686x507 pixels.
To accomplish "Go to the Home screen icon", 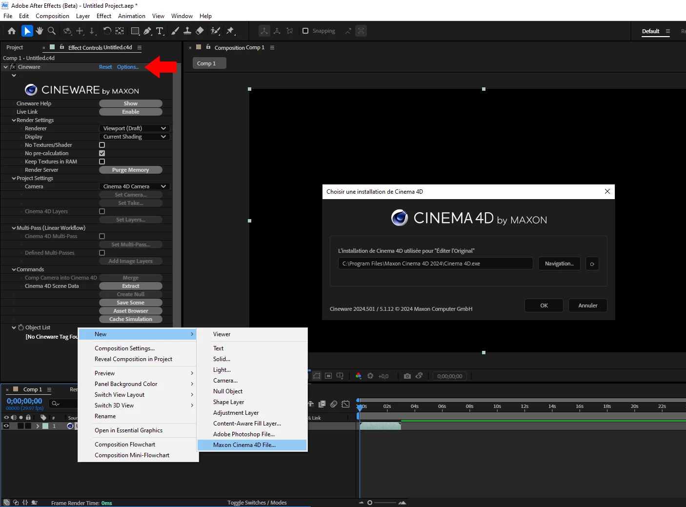I will [12, 31].
